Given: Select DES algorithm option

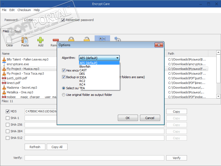Looking at the screenshot, I should point(99,74).
